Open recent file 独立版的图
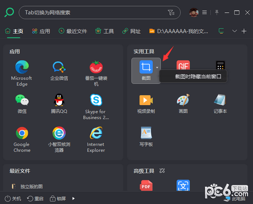253x204 pixels. pos(27,186)
